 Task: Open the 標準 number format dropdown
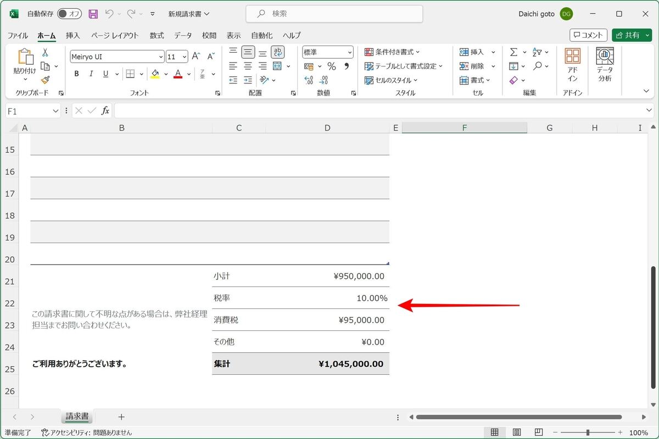coord(349,52)
